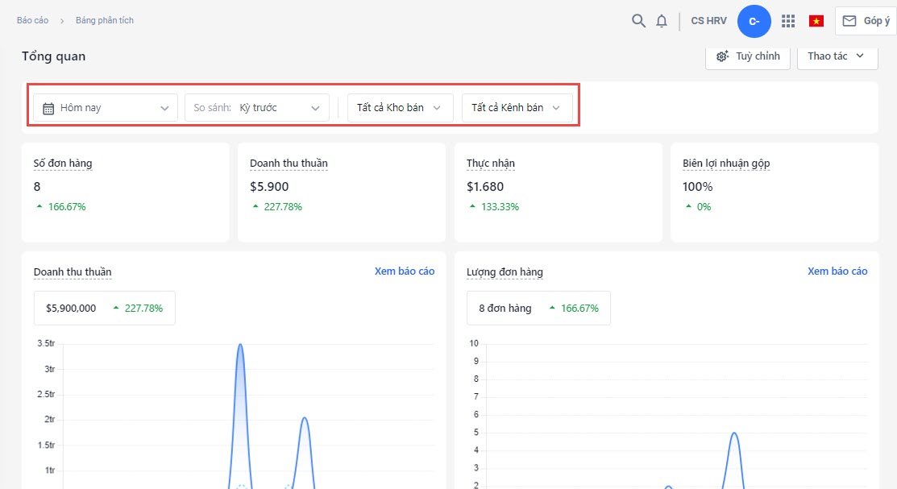This screenshot has height=489, width=897.
Task: Open the apps grid menu
Action: pyautogui.click(x=788, y=21)
